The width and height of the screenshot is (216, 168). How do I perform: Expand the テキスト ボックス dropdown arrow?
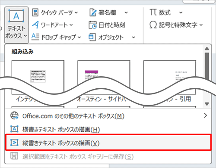(25, 36)
